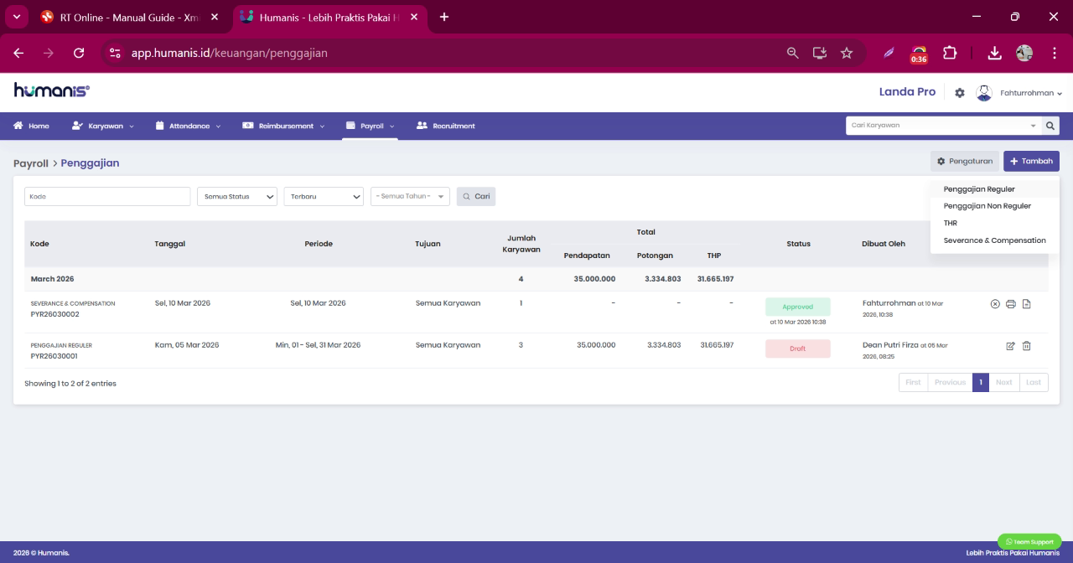Click the print icon for Severance & Compensation payroll
This screenshot has height=563, width=1073.
point(1011,304)
